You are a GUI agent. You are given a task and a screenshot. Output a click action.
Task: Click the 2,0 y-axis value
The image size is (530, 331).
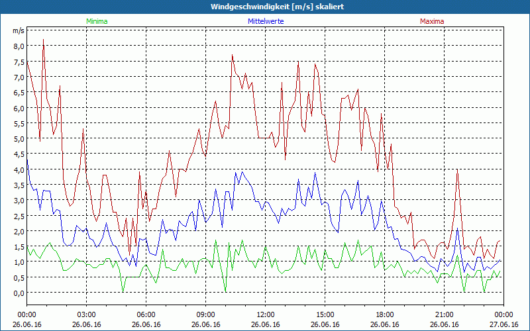click(19, 231)
